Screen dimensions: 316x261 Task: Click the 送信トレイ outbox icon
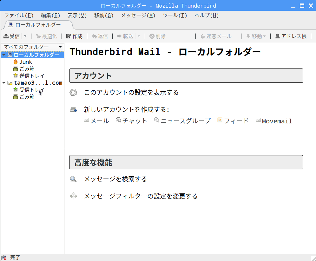16,76
